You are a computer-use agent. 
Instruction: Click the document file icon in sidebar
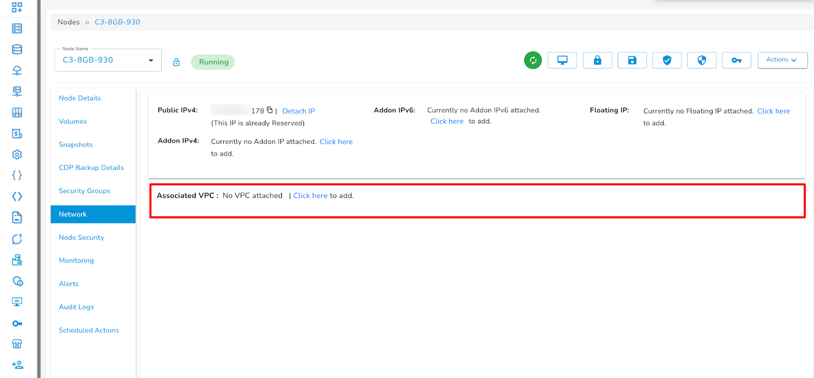[x=17, y=217]
